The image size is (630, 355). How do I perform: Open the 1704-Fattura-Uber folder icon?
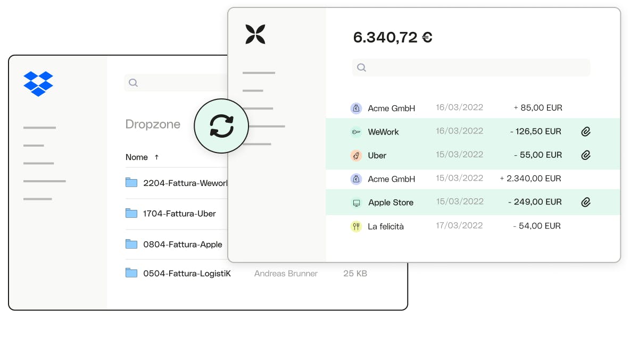[x=131, y=213]
